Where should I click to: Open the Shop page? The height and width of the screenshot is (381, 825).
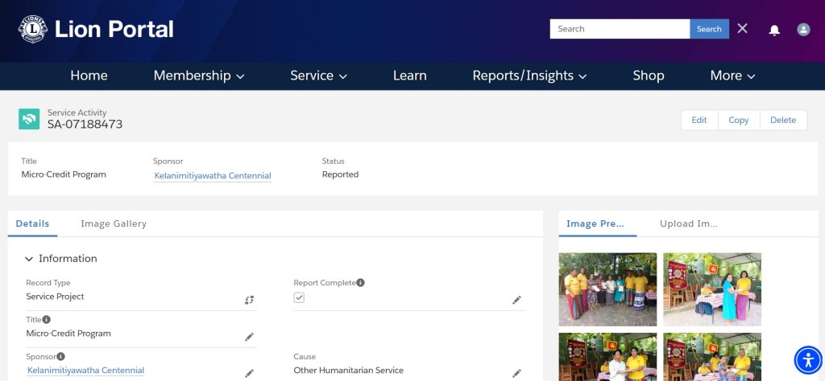(x=649, y=76)
